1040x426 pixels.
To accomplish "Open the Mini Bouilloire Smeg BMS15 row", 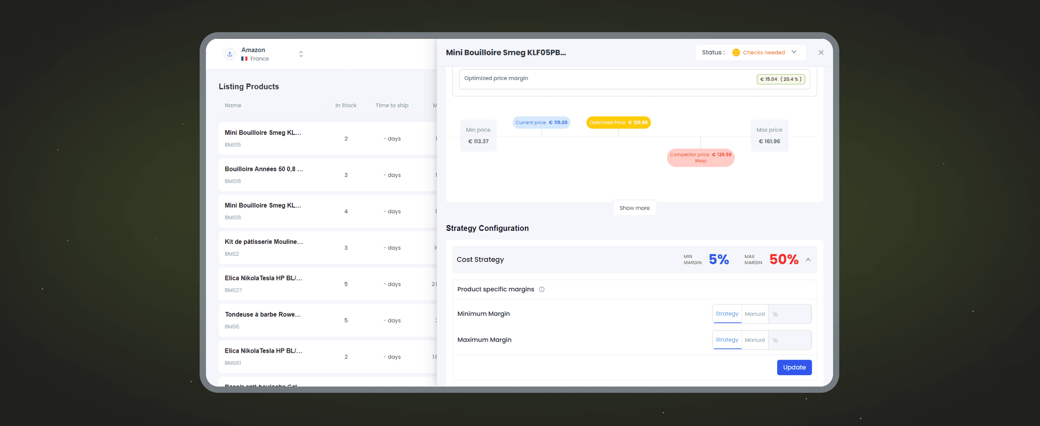I will [x=327, y=138].
